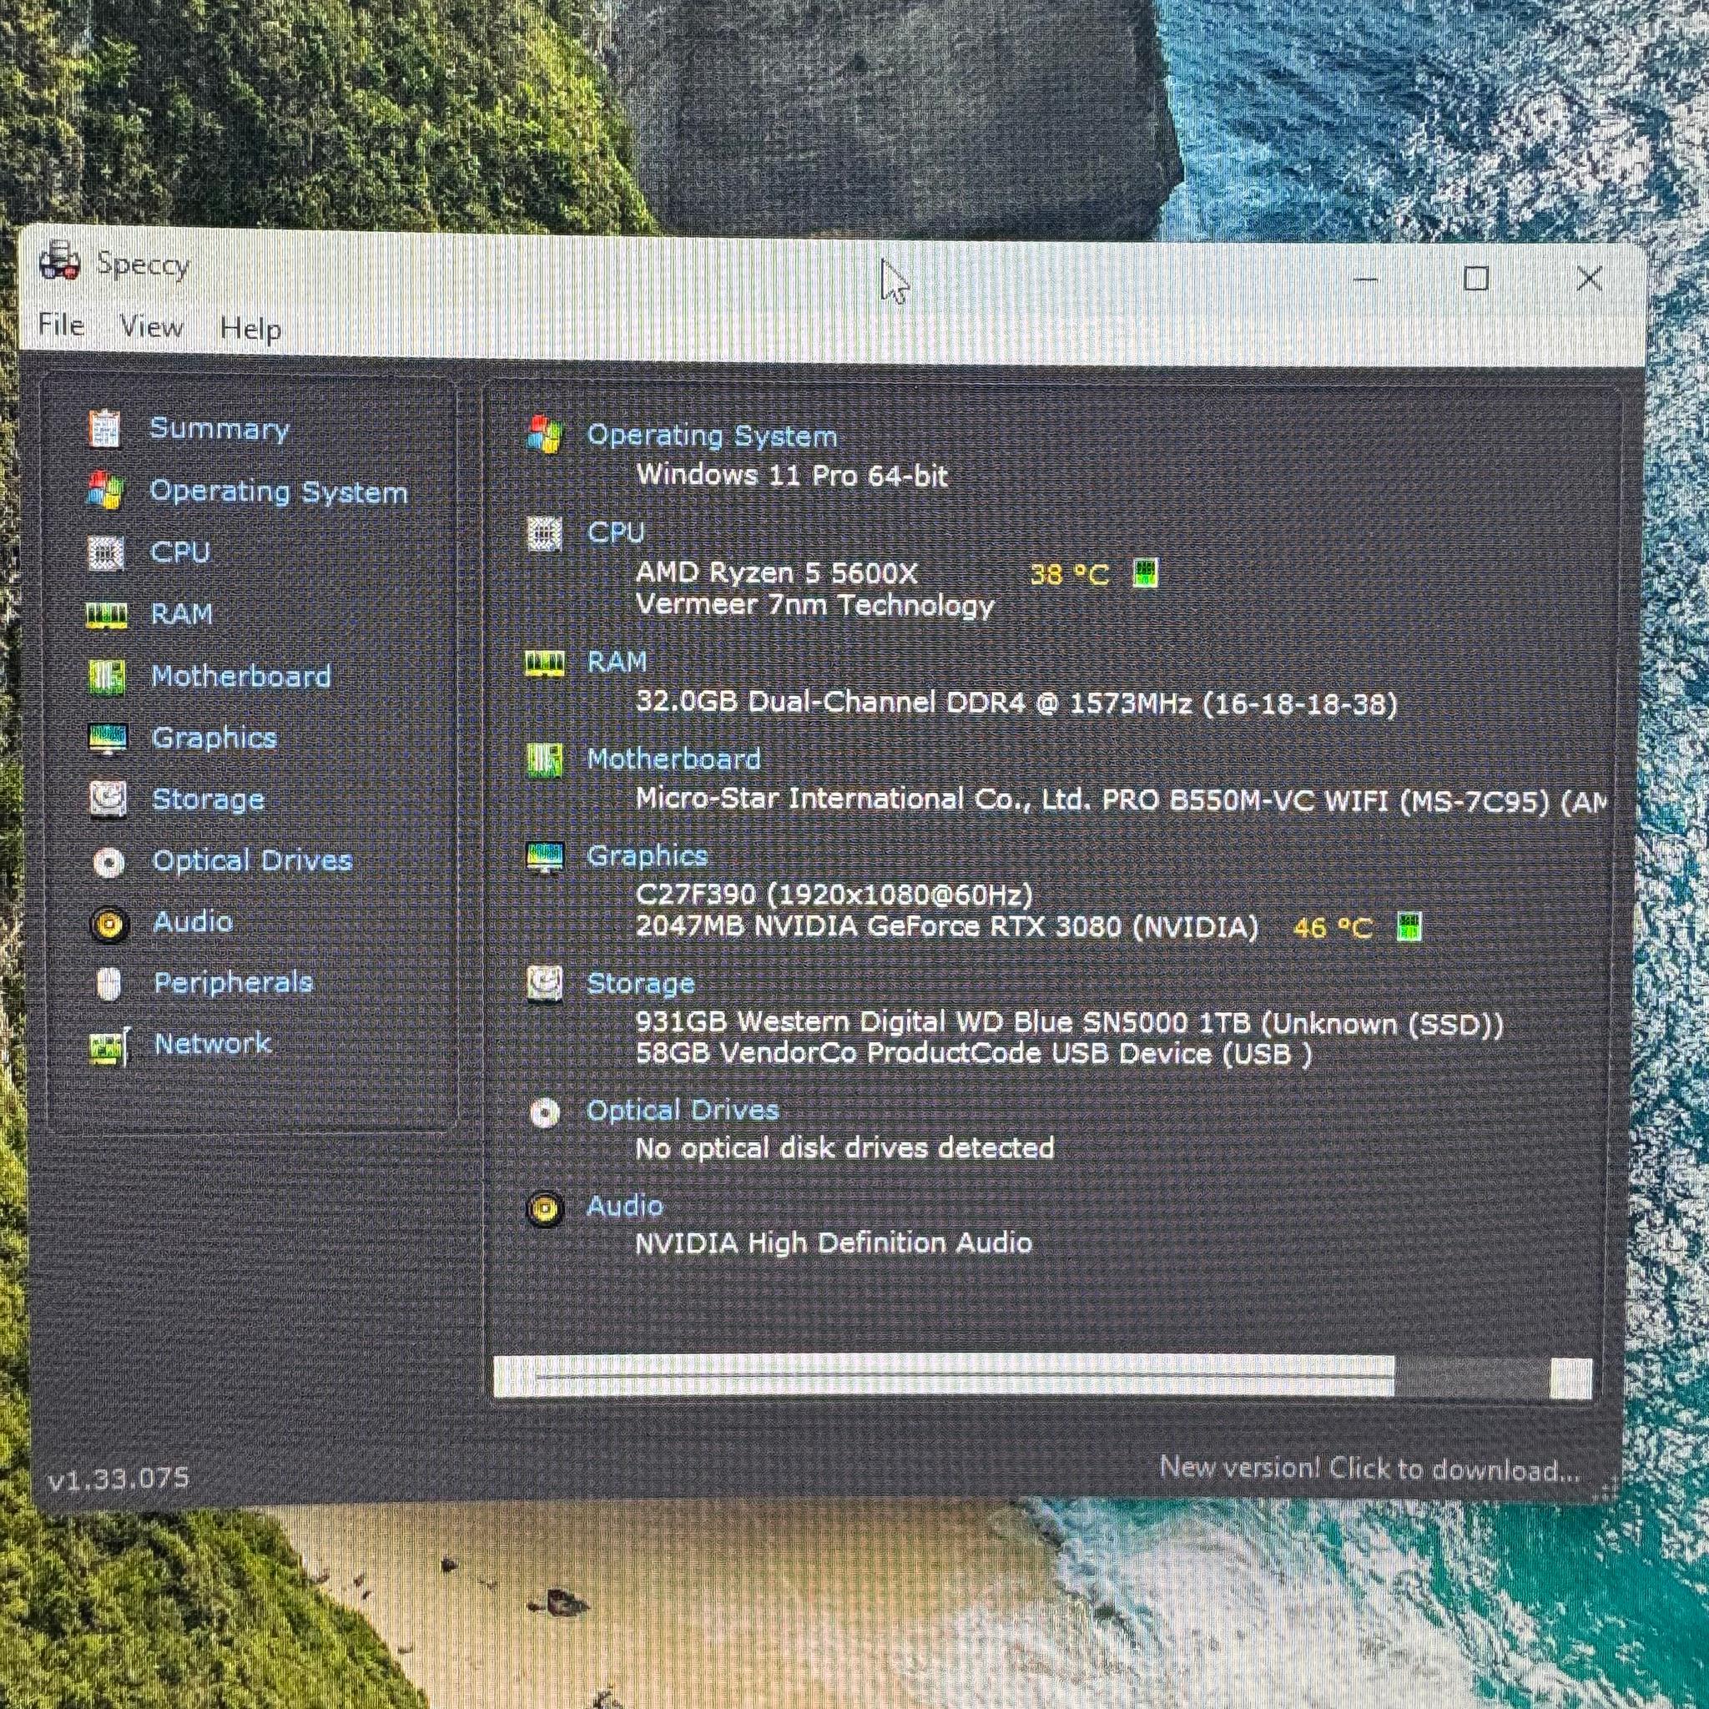This screenshot has height=1709, width=1709.
Task: Open the View menu
Action: pyautogui.click(x=151, y=326)
